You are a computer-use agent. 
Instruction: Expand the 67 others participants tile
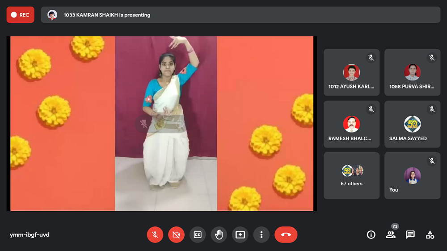(x=351, y=176)
